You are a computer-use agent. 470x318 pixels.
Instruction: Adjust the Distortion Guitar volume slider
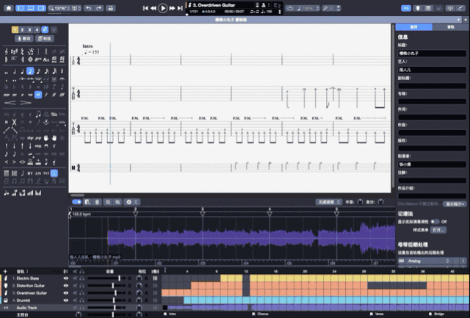point(113,286)
